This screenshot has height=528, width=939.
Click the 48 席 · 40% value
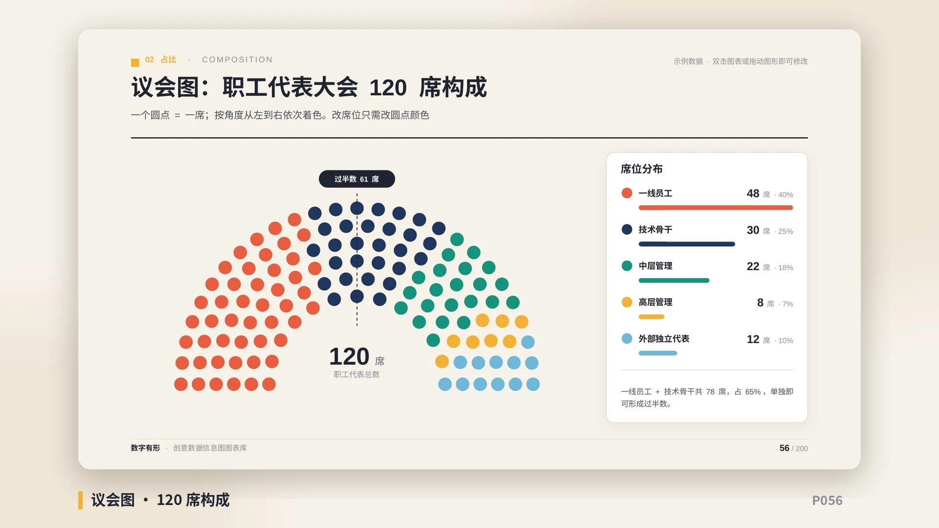click(x=769, y=194)
